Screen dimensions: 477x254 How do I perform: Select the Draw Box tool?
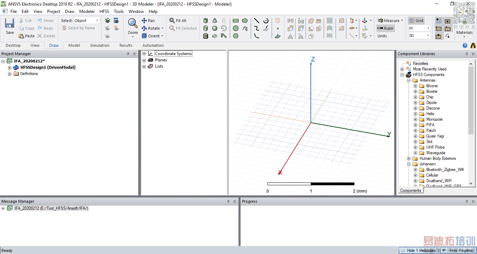(x=206, y=21)
